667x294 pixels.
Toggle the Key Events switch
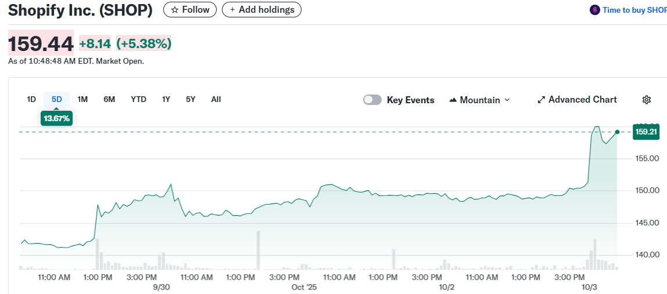point(372,100)
